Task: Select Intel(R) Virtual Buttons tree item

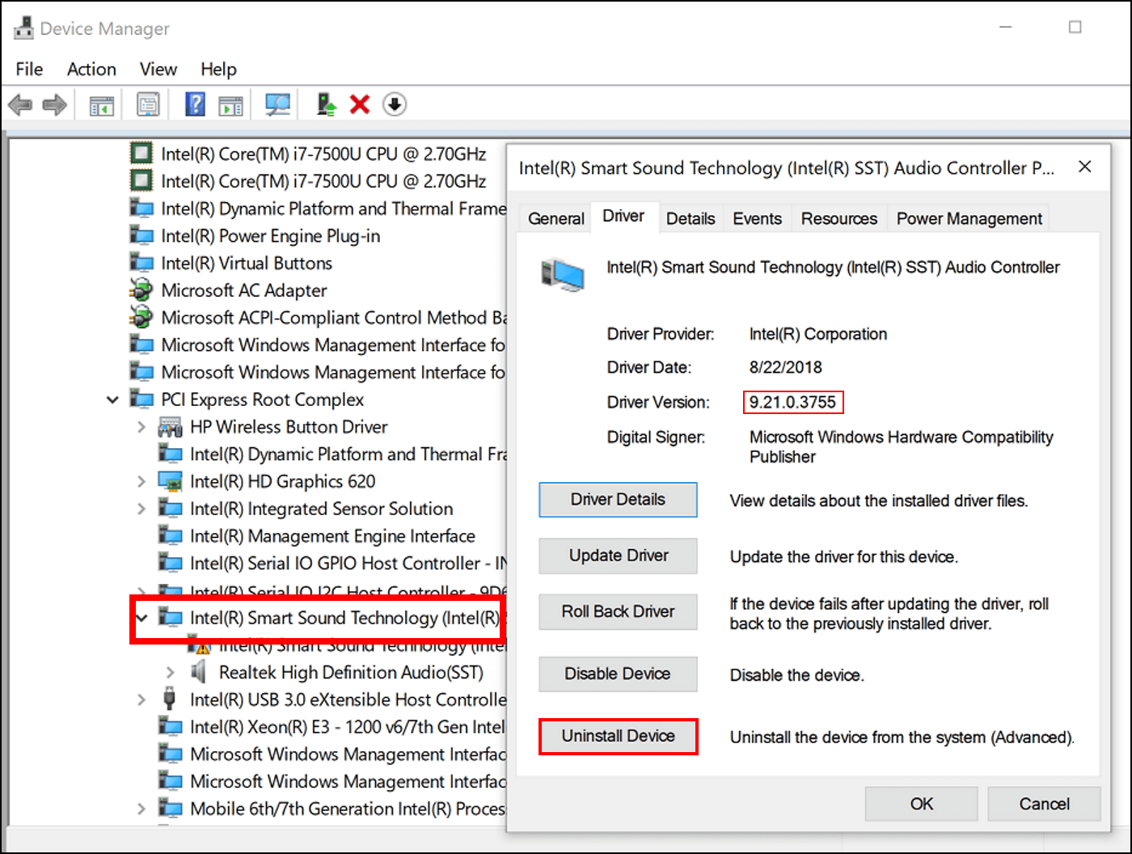Action: (x=247, y=263)
